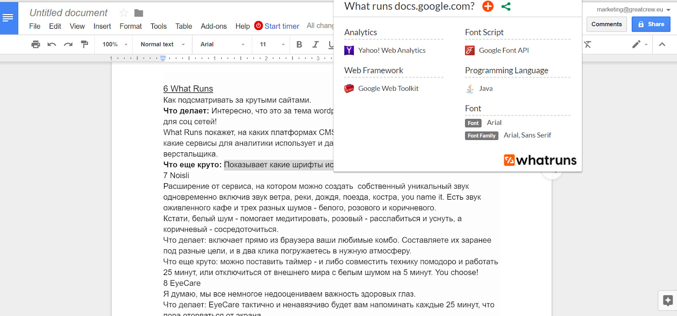
Task: Click the Untitled document title field
Action: tap(69, 13)
